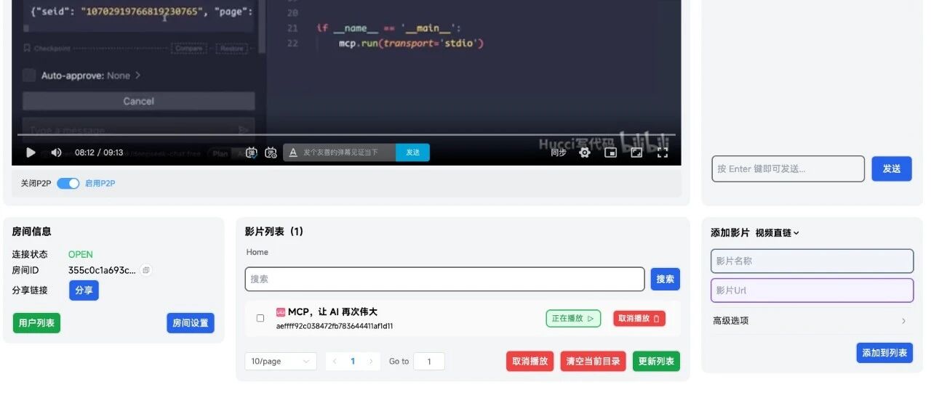Enter fullscreen with the corner-brackets icon
This screenshot has width=931, height=395.
click(663, 152)
